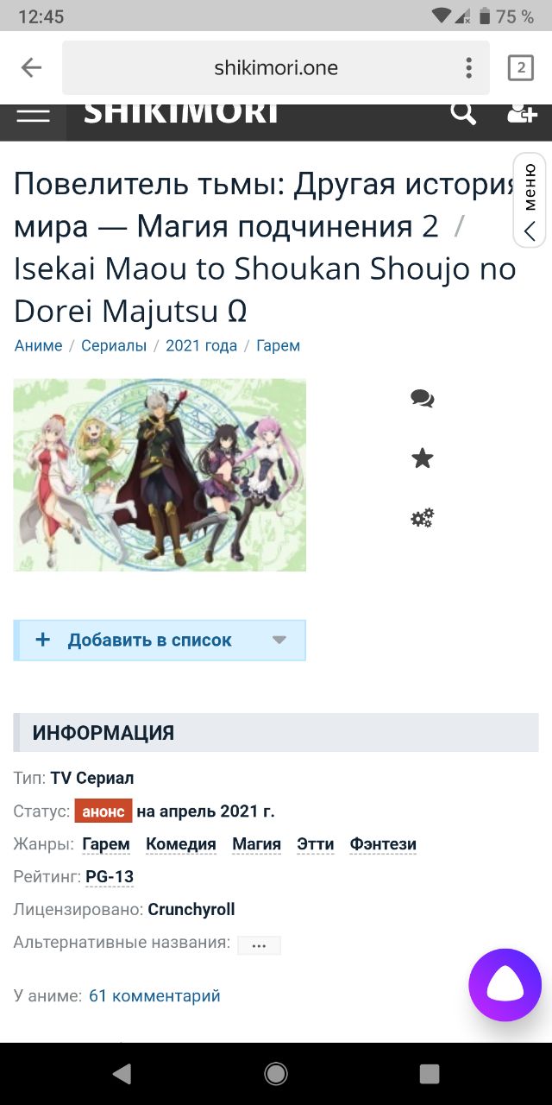Open the Shikimori hamburger menu
552x1105 pixels.
coord(33,116)
